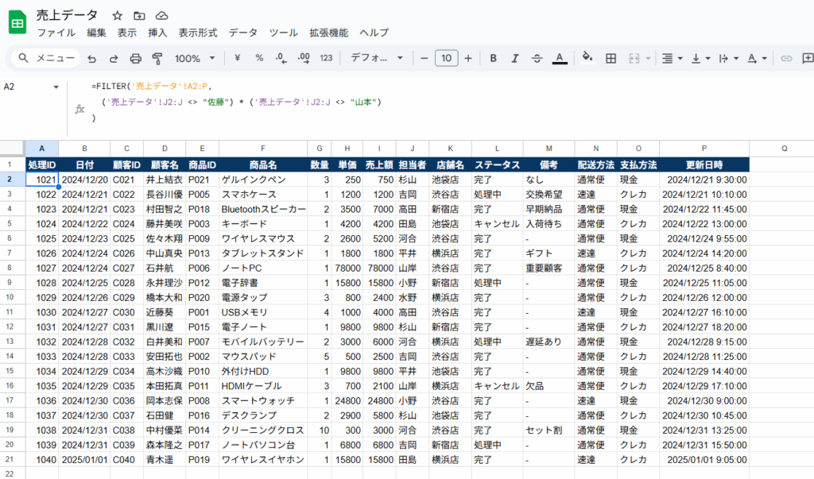The image size is (814, 479).
Task: Click the Google Sheets home logo
Action: (x=17, y=23)
